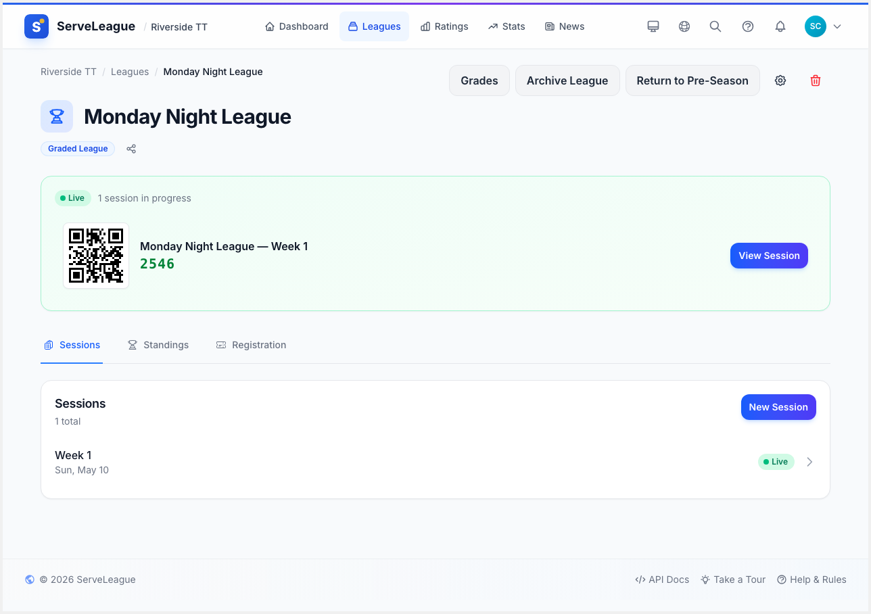Open Help & Rules footer link
The image size is (871, 614).
(811, 580)
